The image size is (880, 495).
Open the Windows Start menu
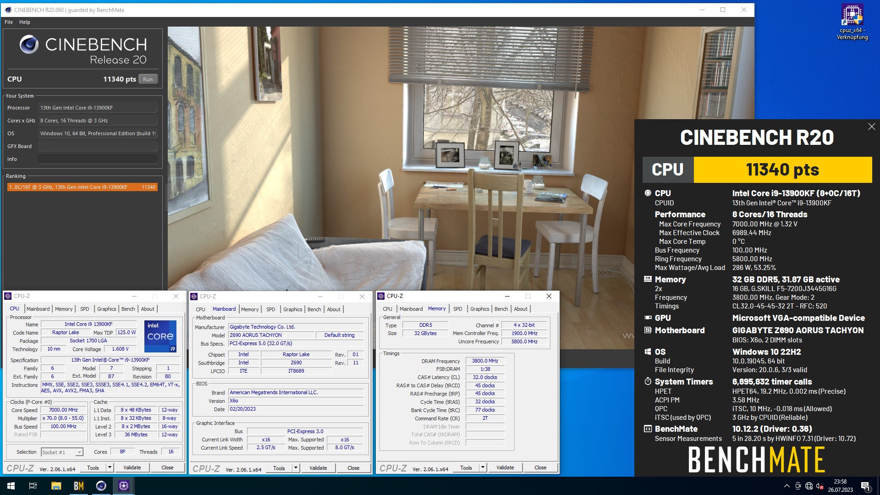coord(11,486)
